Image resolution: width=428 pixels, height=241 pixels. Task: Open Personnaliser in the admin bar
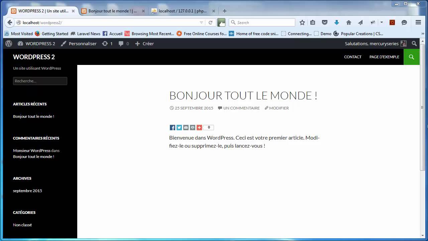[79, 44]
